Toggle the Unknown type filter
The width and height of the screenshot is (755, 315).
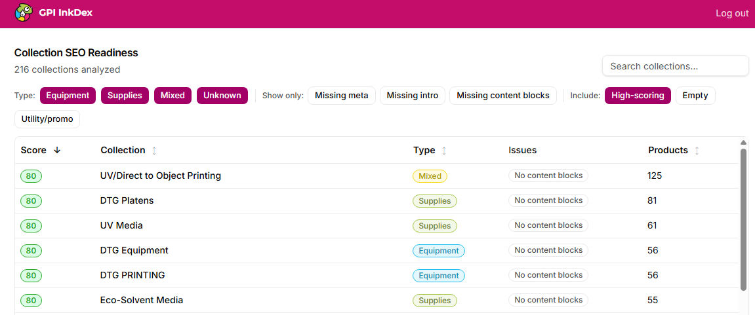[222, 96]
